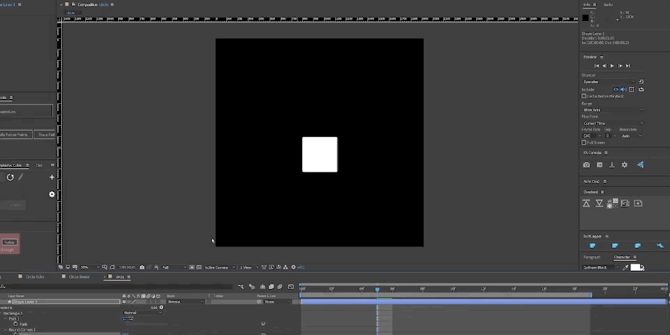Viewport: 670px width, 335px height.
Task: Click Overlord explode shape layers icon
Action: click(613, 202)
